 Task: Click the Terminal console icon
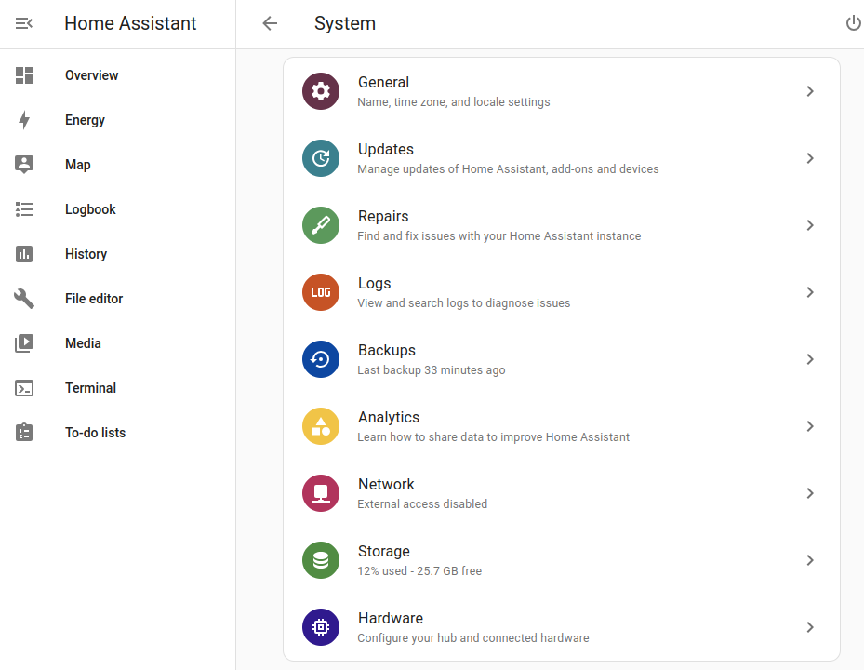pyautogui.click(x=23, y=388)
